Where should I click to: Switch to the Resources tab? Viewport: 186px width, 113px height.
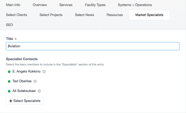pyautogui.click(x=114, y=15)
